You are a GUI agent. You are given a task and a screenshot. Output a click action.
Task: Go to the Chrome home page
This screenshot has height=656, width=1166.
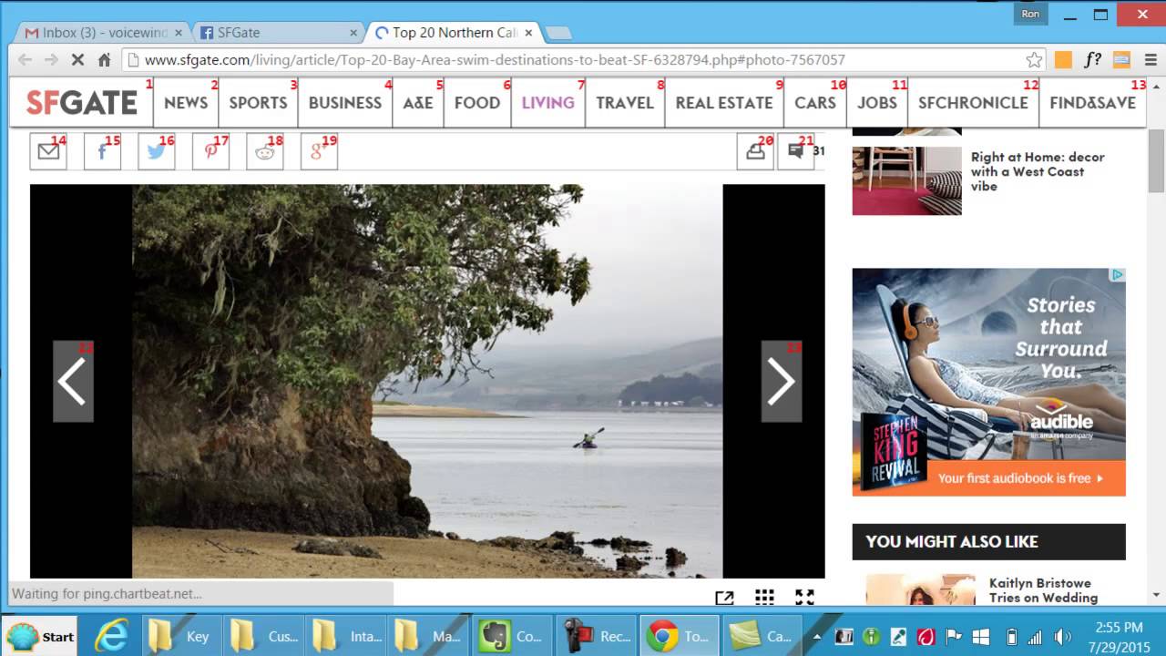click(x=104, y=60)
